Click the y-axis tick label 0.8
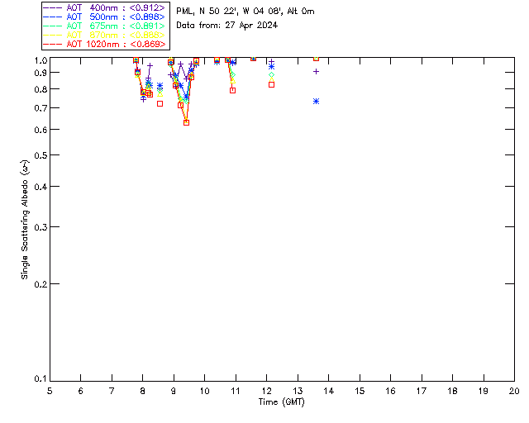 coord(41,90)
